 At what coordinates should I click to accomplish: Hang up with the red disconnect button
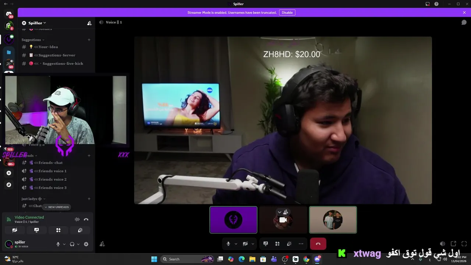tap(318, 244)
